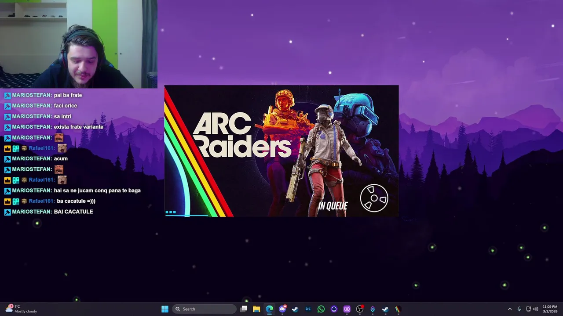The width and height of the screenshot is (563, 316).
Task: Open the purple camera app icon in taskbar
Action: pyautogui.click(x=347, y=309)
